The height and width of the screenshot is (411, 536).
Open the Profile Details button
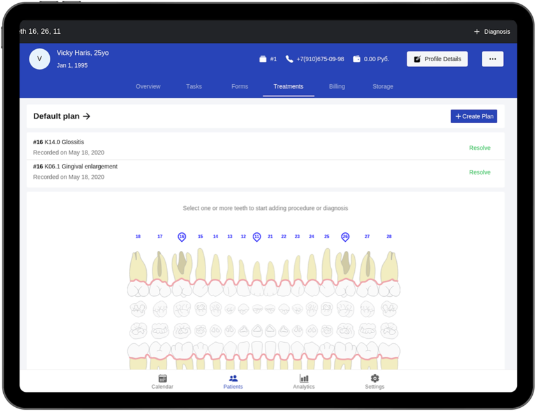pos(437,59)
